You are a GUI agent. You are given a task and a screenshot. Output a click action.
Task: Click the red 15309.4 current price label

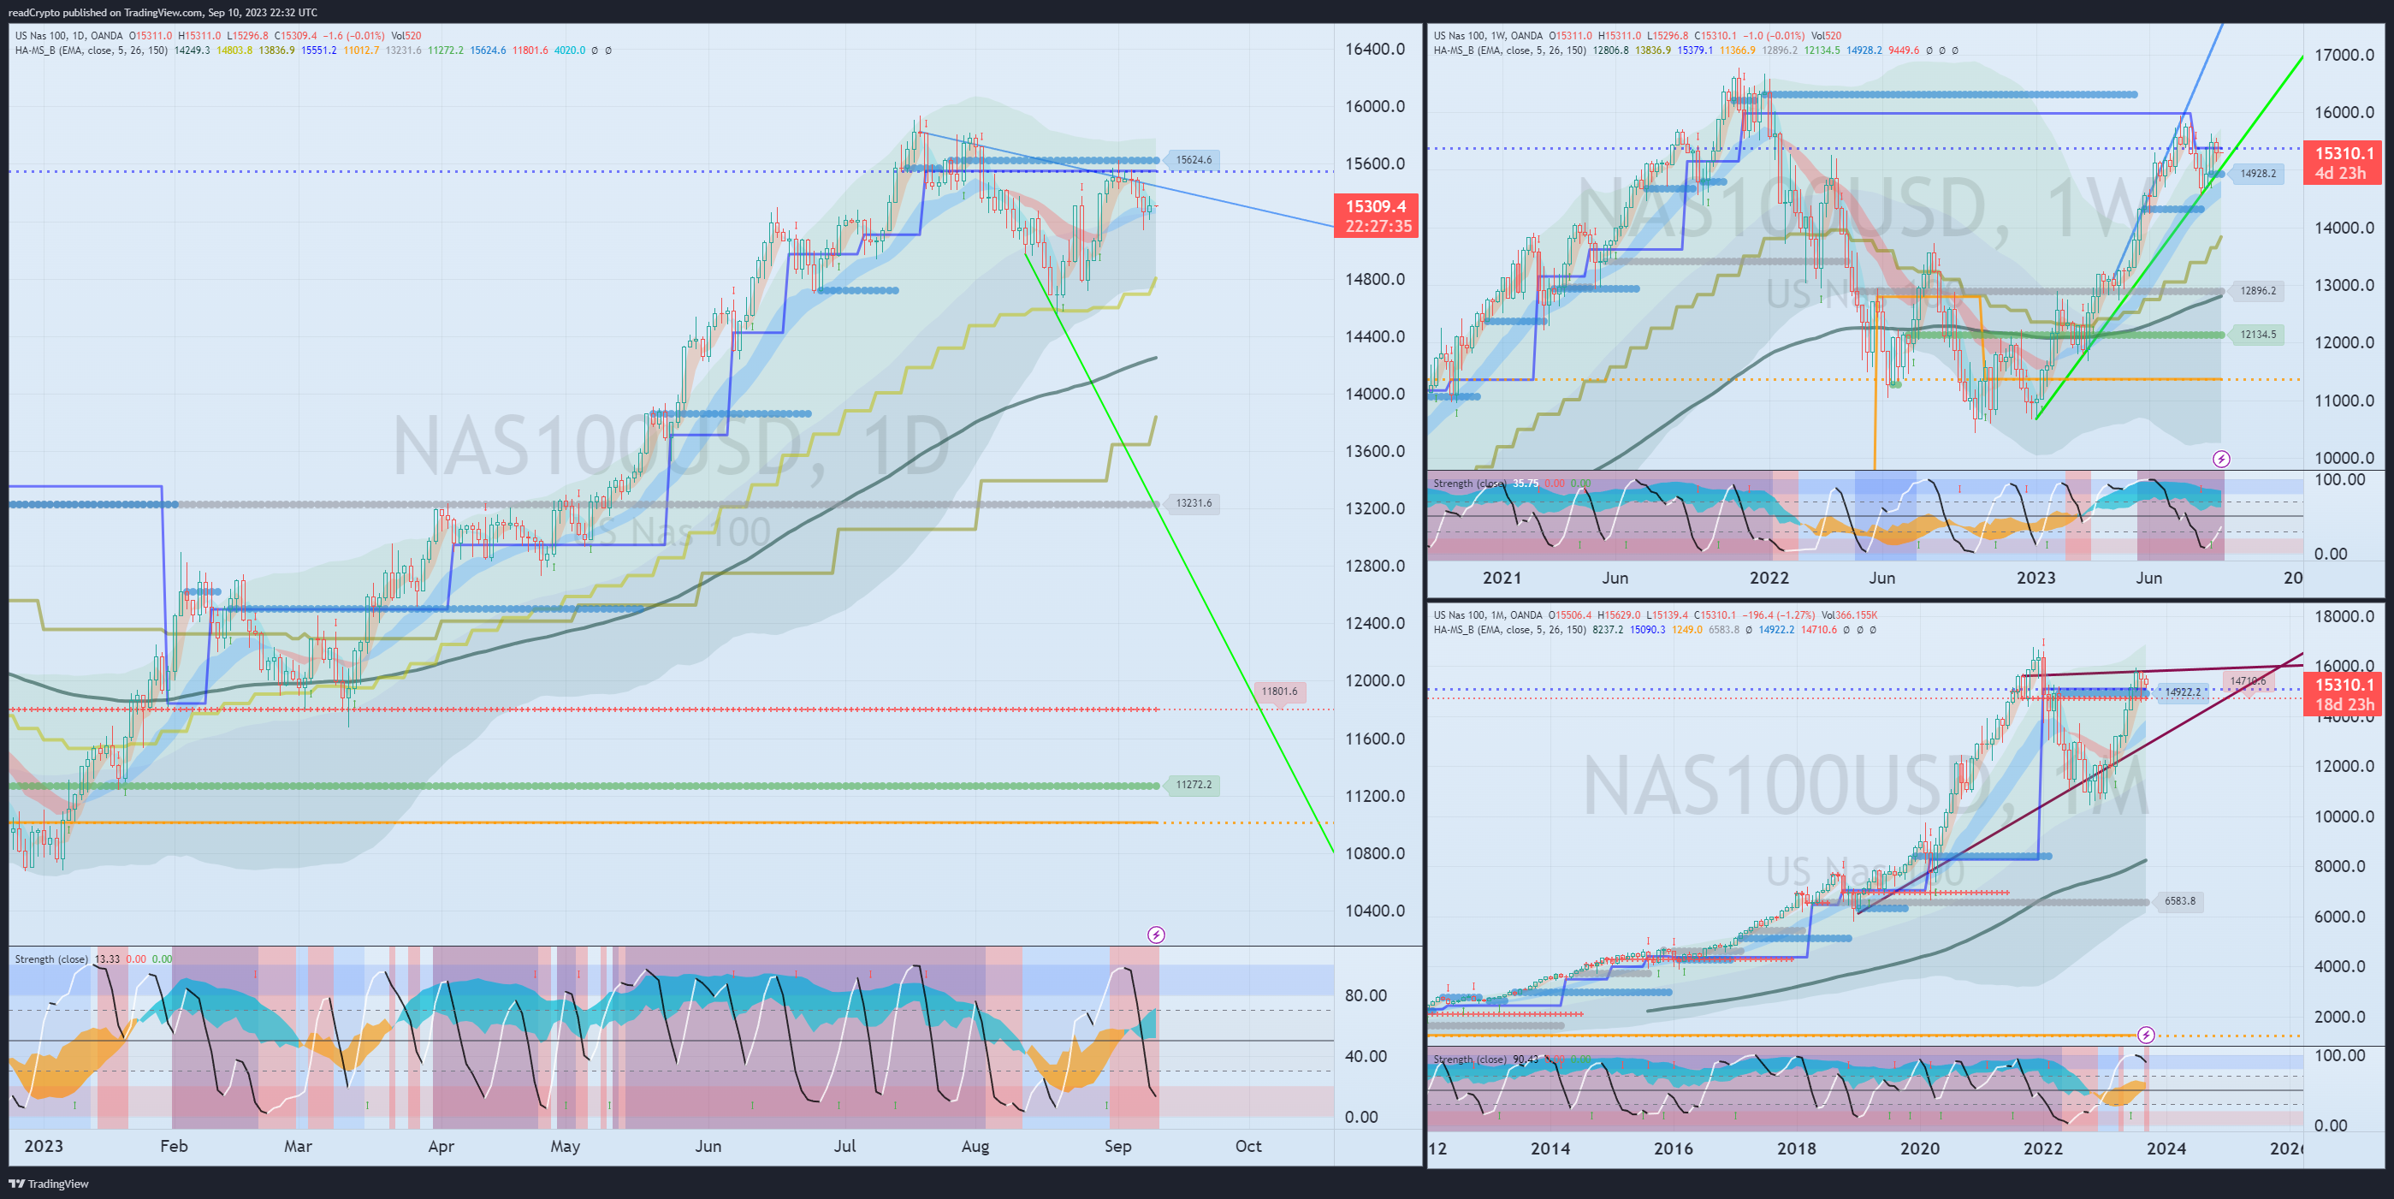point(1377,206)
